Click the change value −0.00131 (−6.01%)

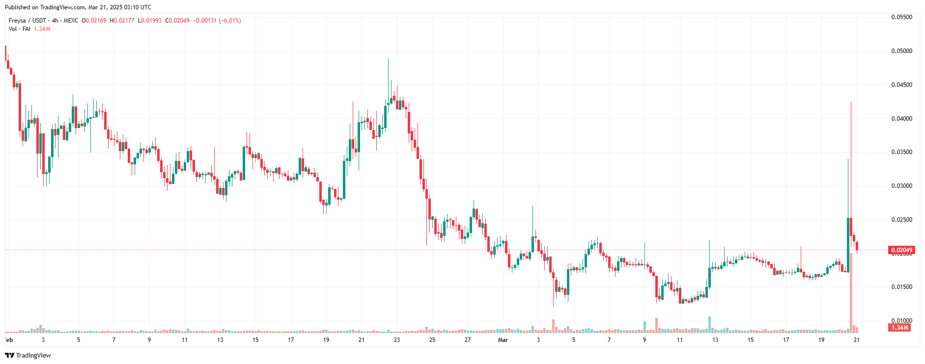tap(217, 21)
